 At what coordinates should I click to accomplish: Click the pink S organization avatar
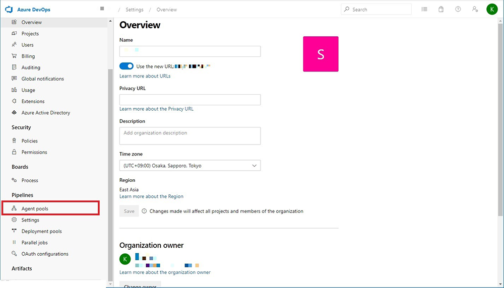[x=321, y=54]
